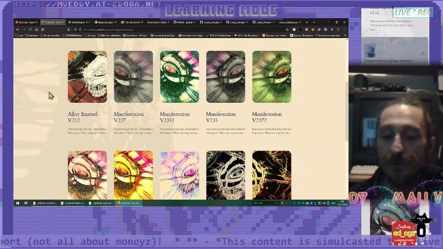The width and height of the screenshot is (443, 249).
Task: Open the Manifestation V237 title link
Action: (x=129, y=117)
